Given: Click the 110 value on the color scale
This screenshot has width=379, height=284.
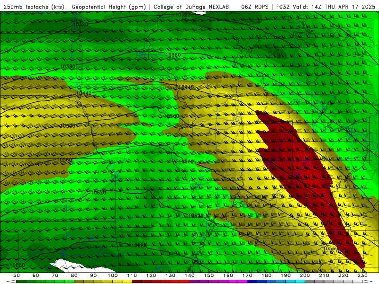Looking at the screenshot, I should pos(132,275).
